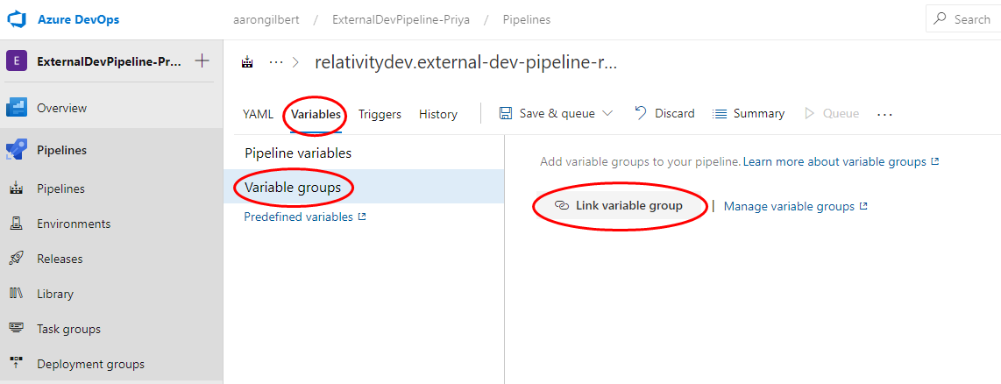1001x384 pixels.
Task: Click the purple E project avatar
Action: point(16,61)
